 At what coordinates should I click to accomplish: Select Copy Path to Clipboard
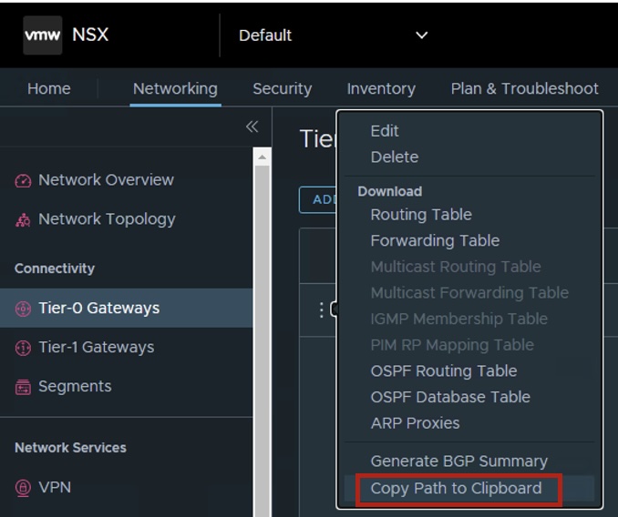456,489
